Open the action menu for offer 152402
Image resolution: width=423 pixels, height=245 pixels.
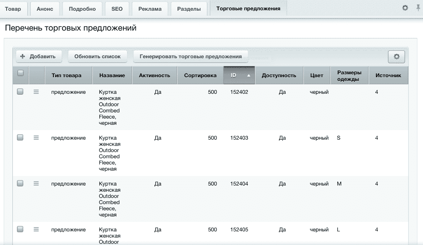(36, 92)
